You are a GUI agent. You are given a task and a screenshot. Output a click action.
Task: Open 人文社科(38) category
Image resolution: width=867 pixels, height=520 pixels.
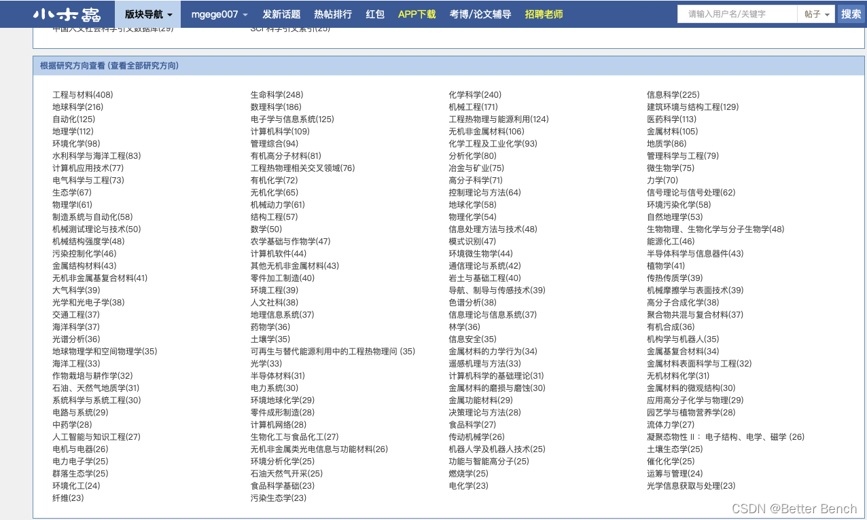274,303
